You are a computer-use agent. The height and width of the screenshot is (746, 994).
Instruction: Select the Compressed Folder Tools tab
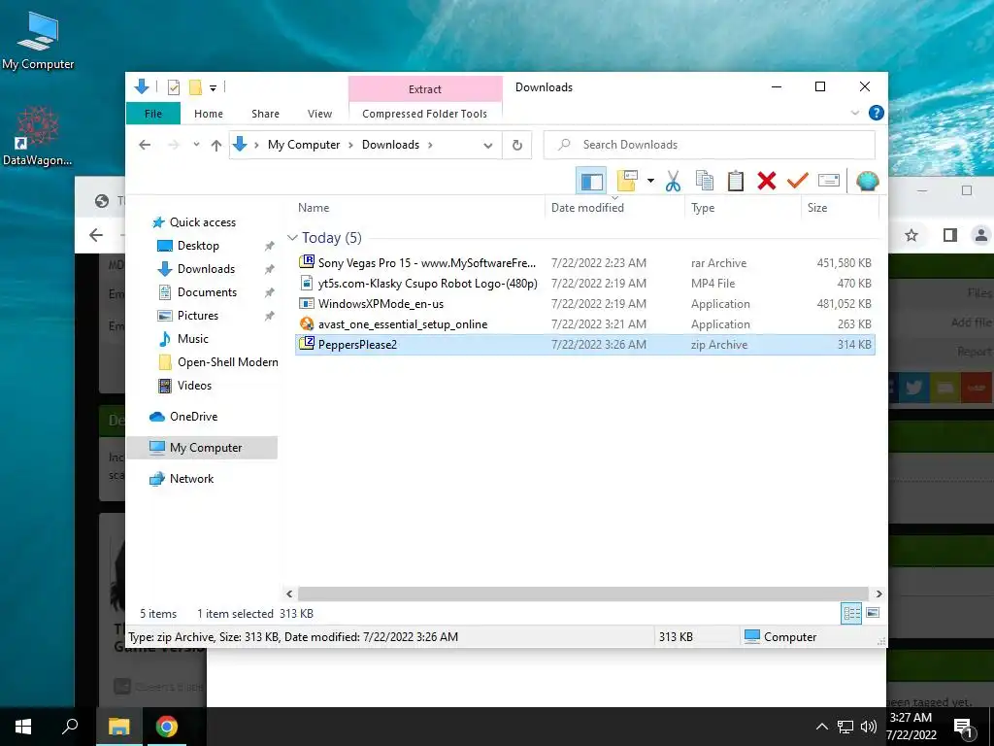(x=425, y=114)
